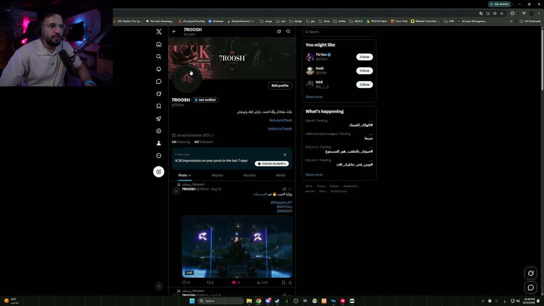
Task: Click Unlock Analytics
Action: (272, 164)
